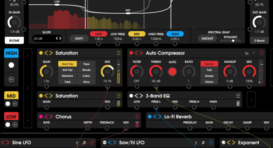Open the Auto Compressor hamburger menu
The width and height of the screenshot is (273, 148).
tap(262, 53)
